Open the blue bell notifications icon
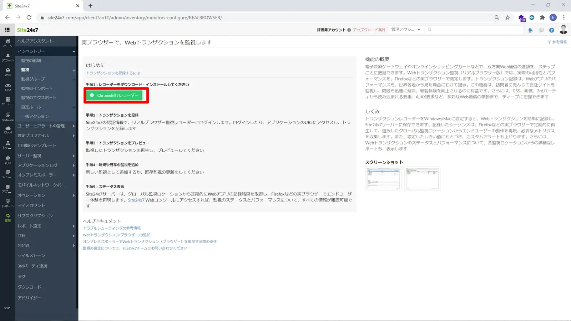 tap(530, 30)
